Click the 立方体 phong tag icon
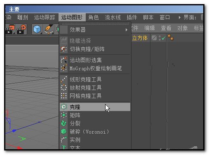The image size is (209, 155). [171, 37]
